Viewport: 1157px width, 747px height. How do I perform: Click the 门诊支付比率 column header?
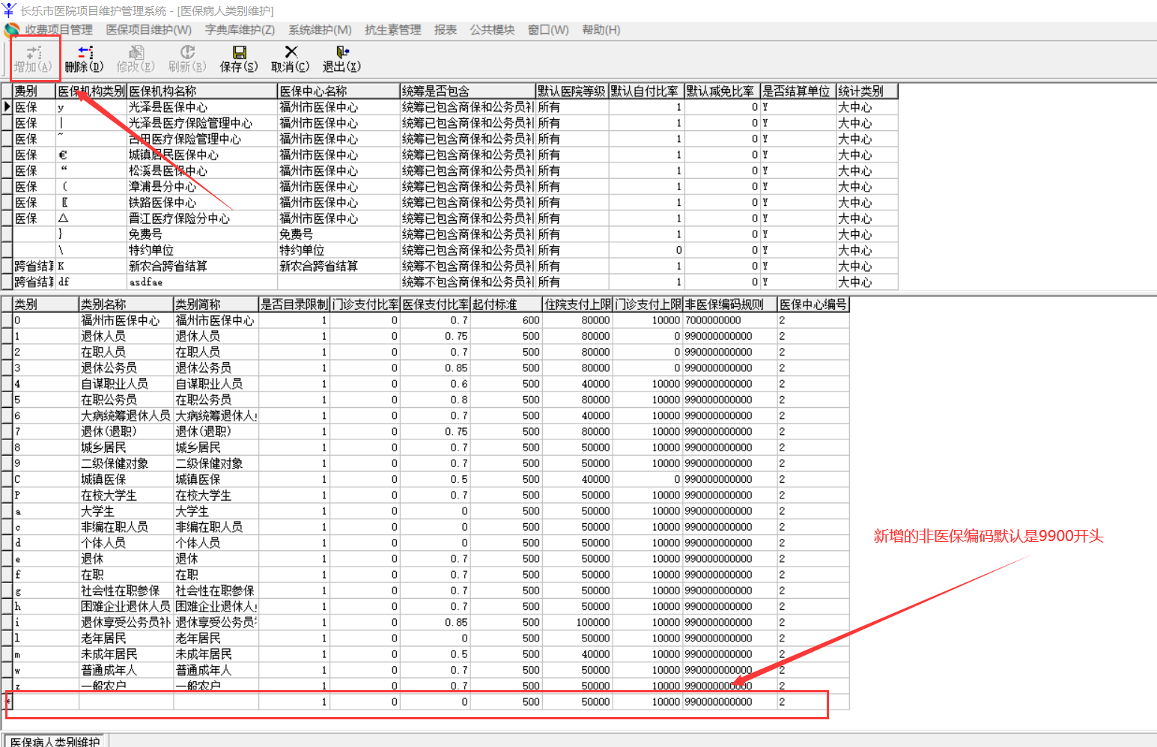365,305
